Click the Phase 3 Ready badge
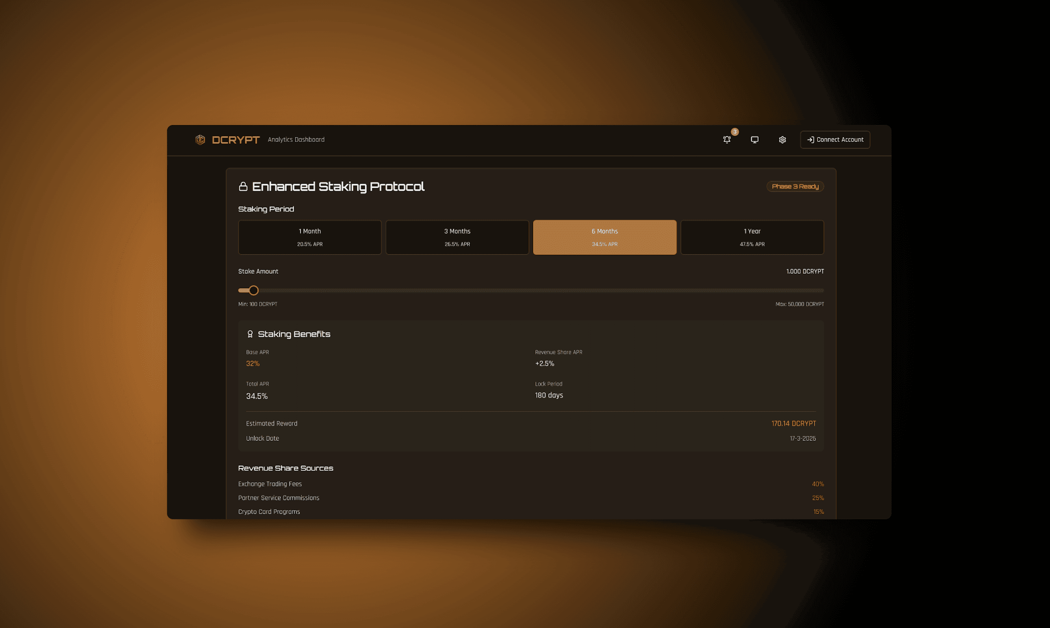Screen dimensions: 1050x628 795,187
